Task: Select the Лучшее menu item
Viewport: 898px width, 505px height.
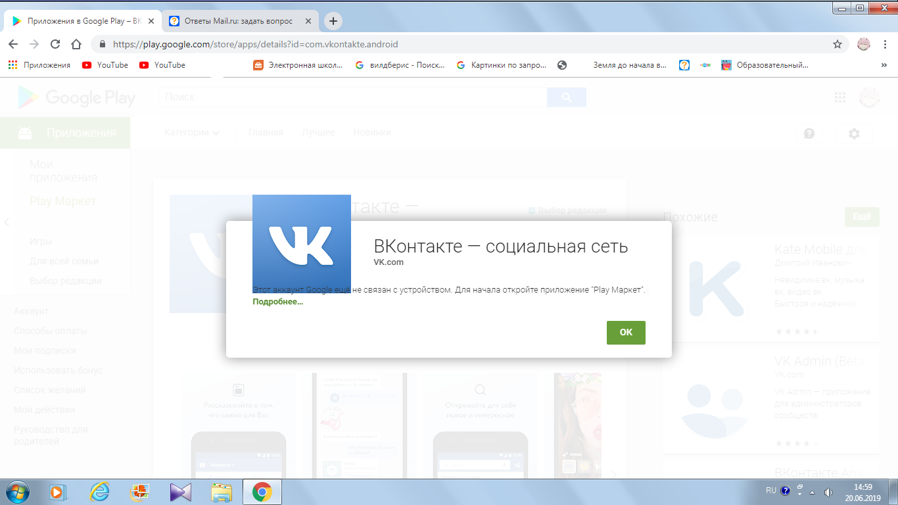Action: [x=318, y=132]
